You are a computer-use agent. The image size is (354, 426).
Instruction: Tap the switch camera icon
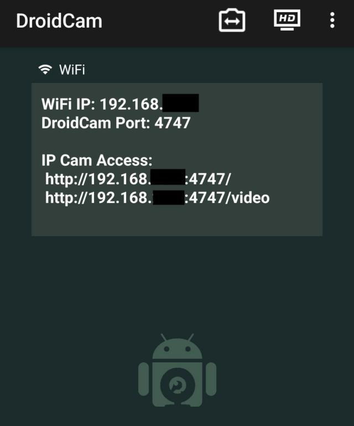[x=232, y=20]
